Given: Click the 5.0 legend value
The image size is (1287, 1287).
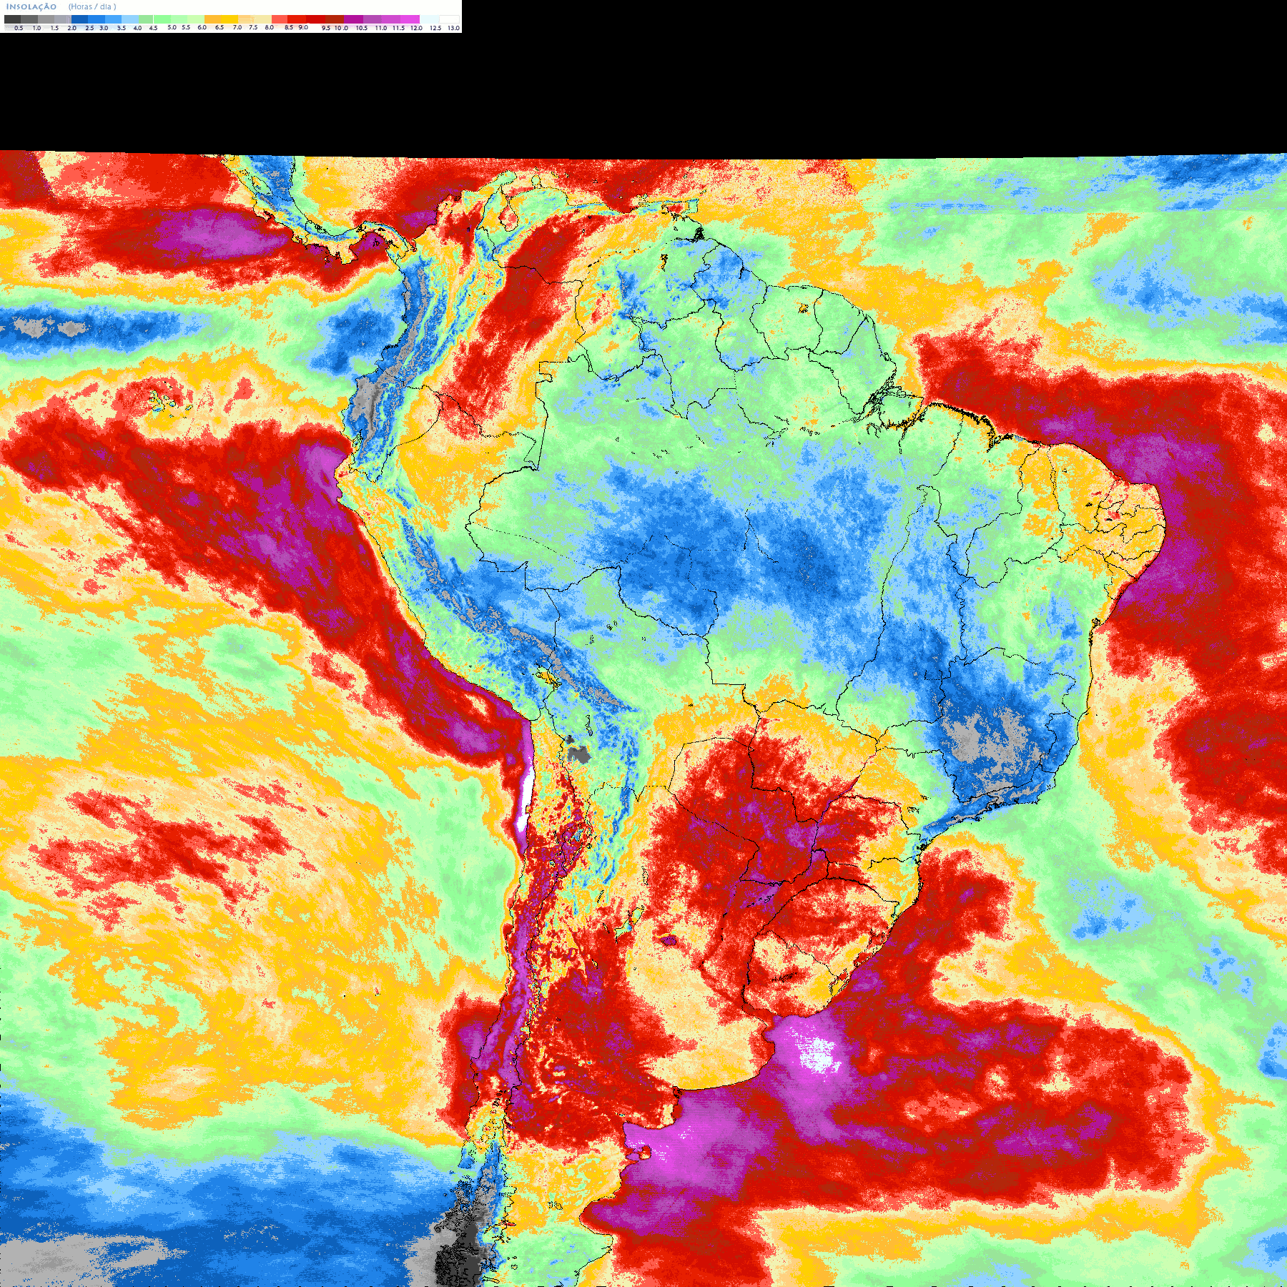Looking at the screenshot, I should pyautogui.click(x=172, y=27).
